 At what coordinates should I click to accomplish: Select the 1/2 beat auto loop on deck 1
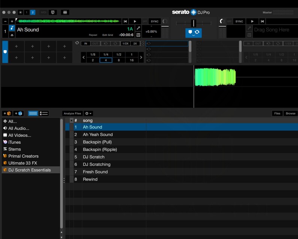click(119, 55)
